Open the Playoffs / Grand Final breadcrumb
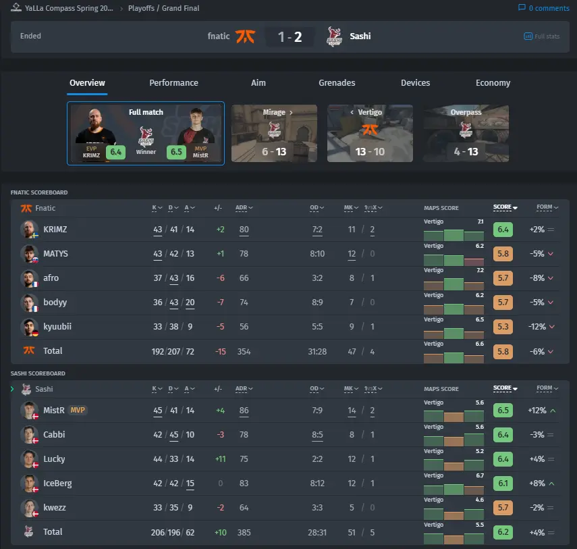Screen dimensions: 577x549 coord(164,8)
